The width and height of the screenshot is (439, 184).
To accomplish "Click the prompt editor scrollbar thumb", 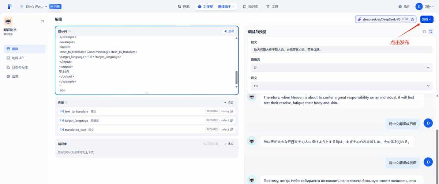I will [x=236, y=77].
